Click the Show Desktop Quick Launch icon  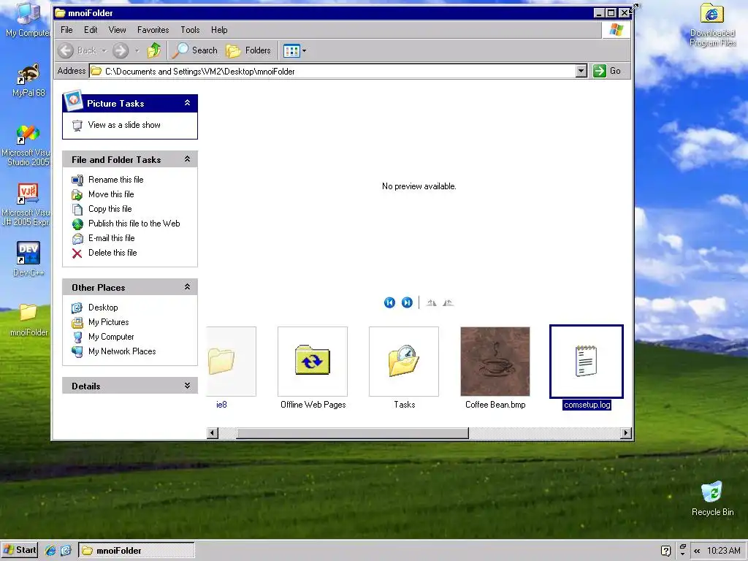66,551
